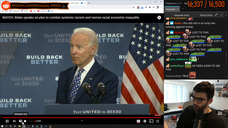Exit full screen mode
The width and height of the screenshot is (228, 128).
tap(158, 121)
